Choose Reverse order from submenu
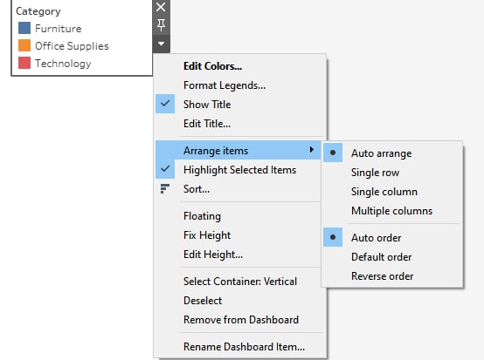 coord(382,276)
